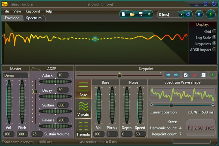Click the Noise Speed vertical slider
Screen dimensions: 219x146
pos(140,105)
